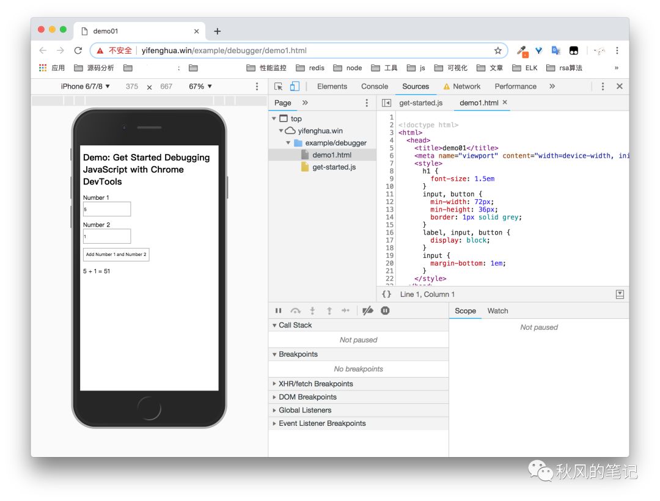Screen dimensions: 660x501
Task: Click the blue Y extension icon
Action: [x=538, y=51]
